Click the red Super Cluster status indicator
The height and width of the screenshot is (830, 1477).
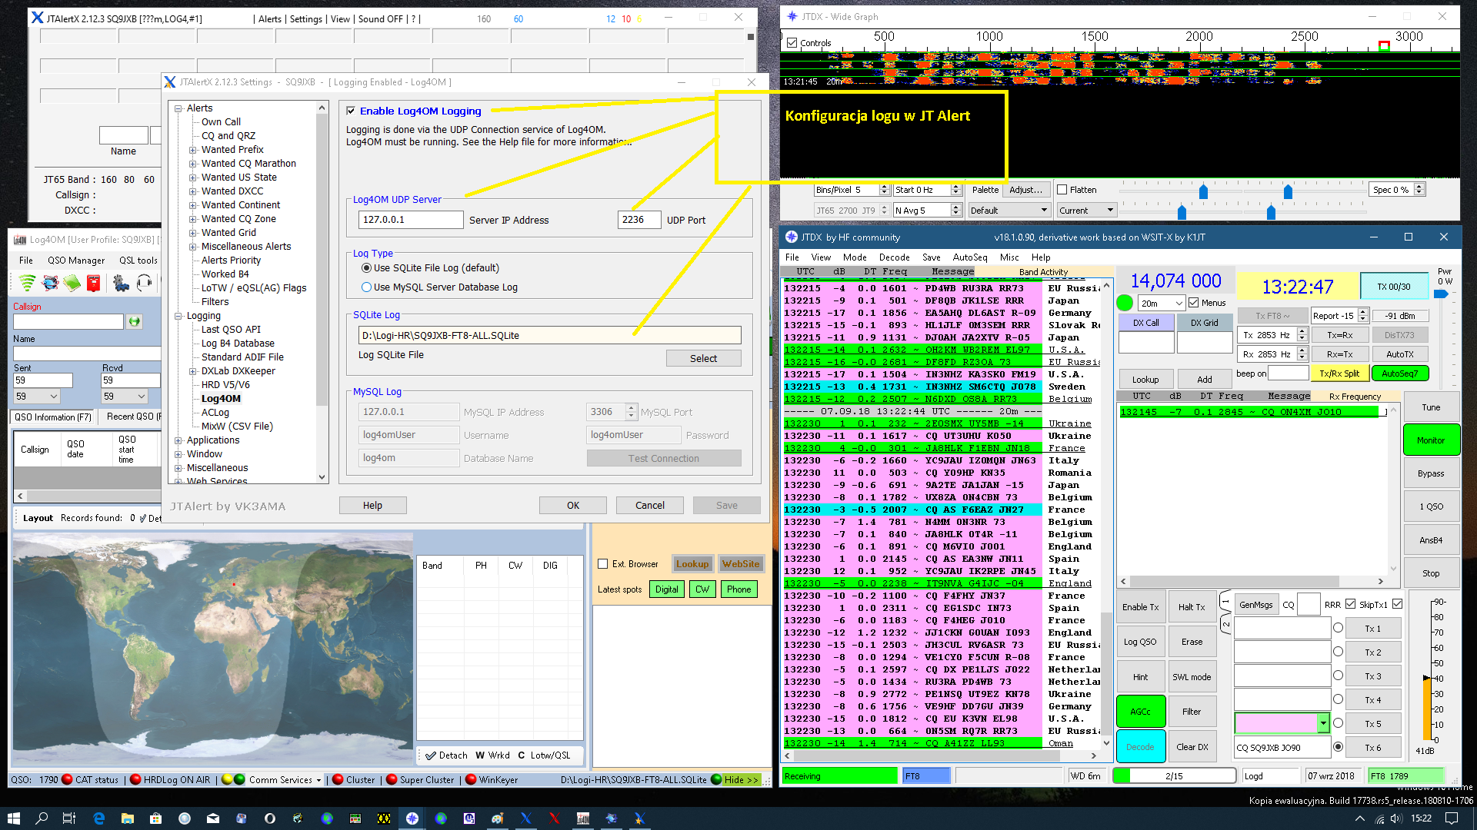[392, 779]
